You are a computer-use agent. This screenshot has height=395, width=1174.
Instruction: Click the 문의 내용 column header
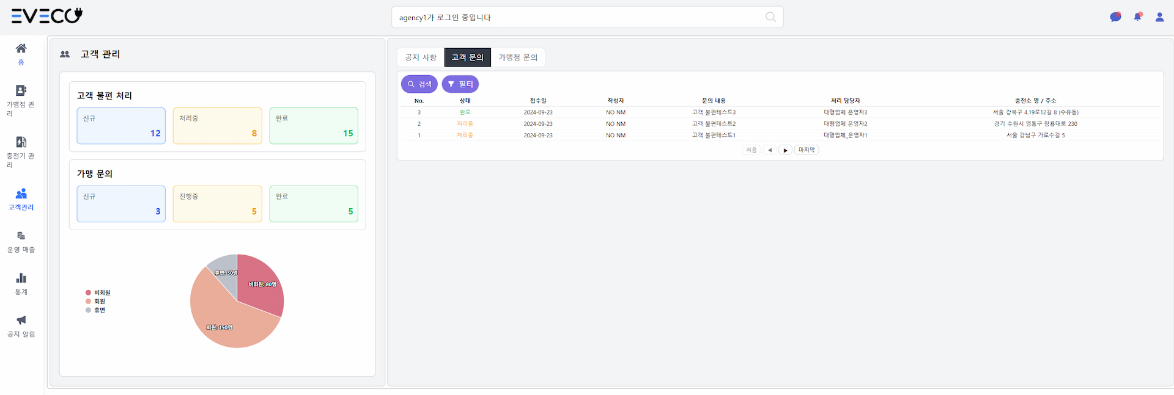[714, 101]
